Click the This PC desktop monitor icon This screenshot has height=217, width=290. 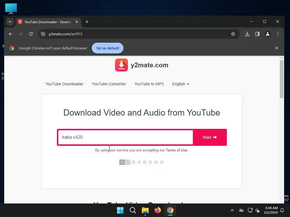(11, 8)
